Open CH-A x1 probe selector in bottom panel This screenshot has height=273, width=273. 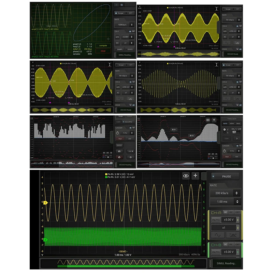click(225, 228)
